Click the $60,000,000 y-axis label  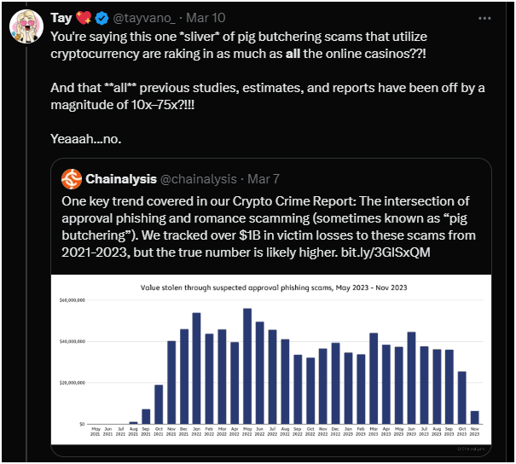coord(72,300)
